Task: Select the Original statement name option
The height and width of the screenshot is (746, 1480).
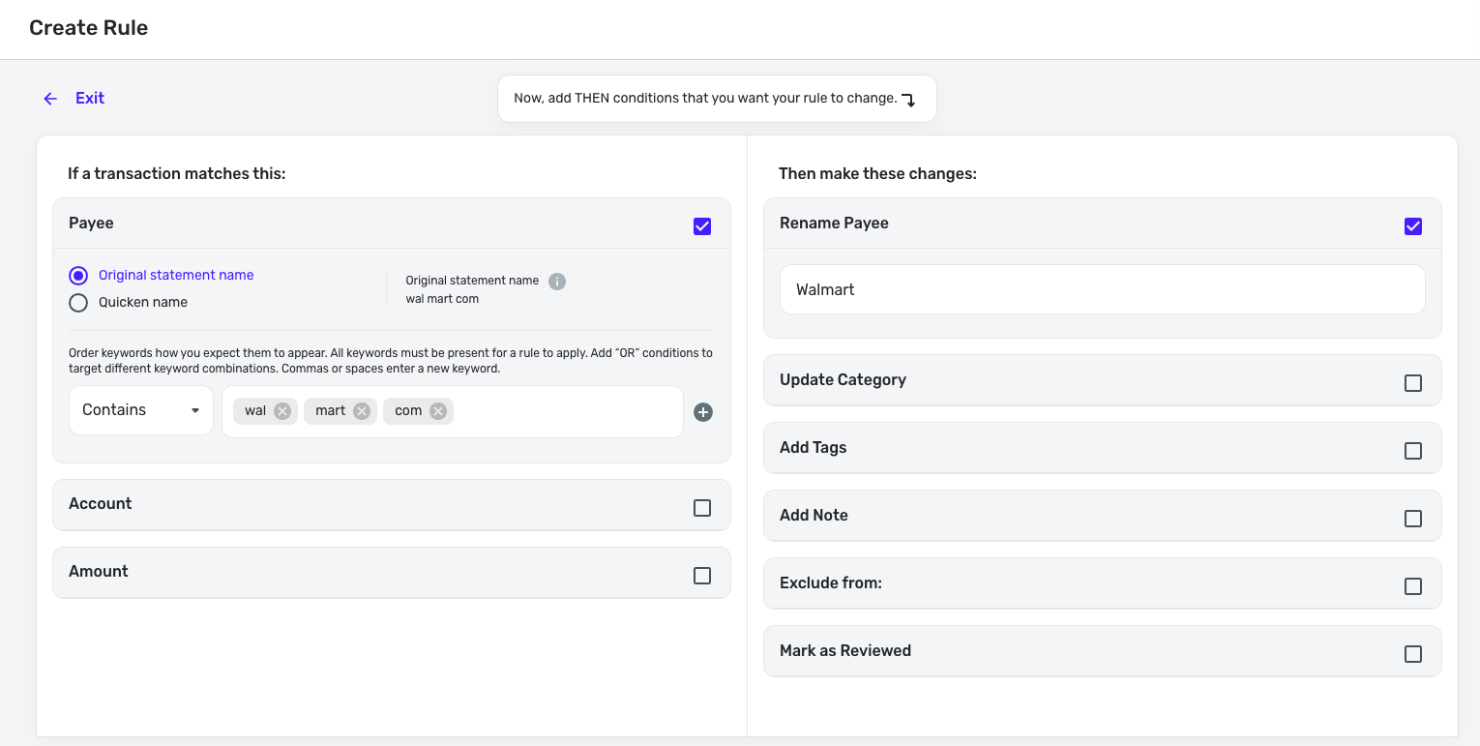Action: click(78, 276)
